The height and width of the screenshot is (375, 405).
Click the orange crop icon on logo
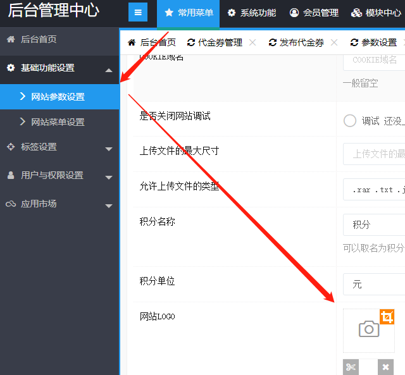387,317
